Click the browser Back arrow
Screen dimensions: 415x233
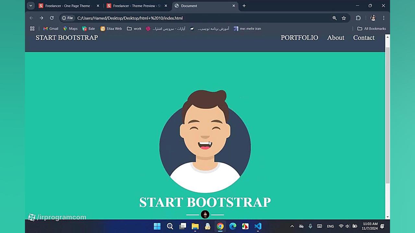tap(31, 18)
